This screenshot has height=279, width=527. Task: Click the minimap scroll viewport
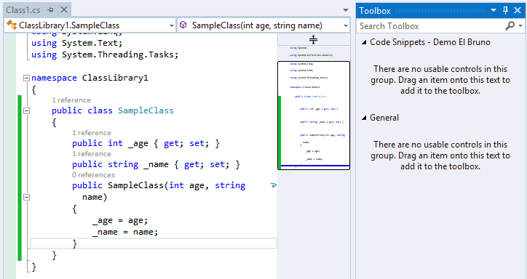pyautogui.click(x=314, y=115)
